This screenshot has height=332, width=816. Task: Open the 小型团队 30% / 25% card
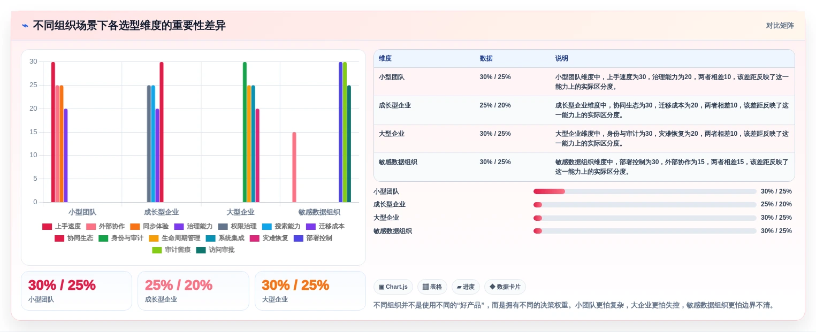click(77, 291)
